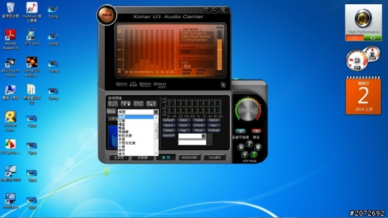Open Adobe Reader XI desktop icon

pos(10,39)
